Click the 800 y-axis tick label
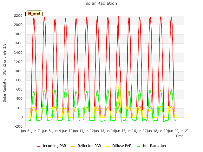 [19, 80]
